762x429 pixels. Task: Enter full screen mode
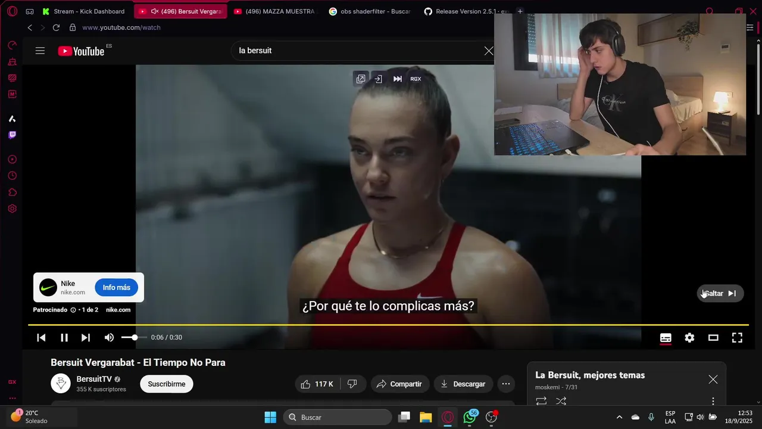(x=737, y=338)
